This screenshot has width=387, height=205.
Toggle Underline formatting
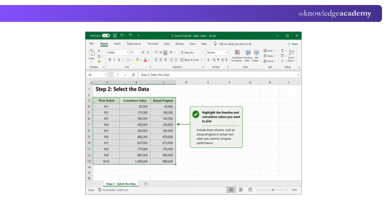[119, 60]
